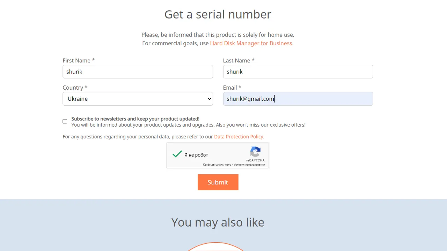Click the Email field containing shurik@gmail.com
This screenshot has width=447, height=251.
(298, 99)
